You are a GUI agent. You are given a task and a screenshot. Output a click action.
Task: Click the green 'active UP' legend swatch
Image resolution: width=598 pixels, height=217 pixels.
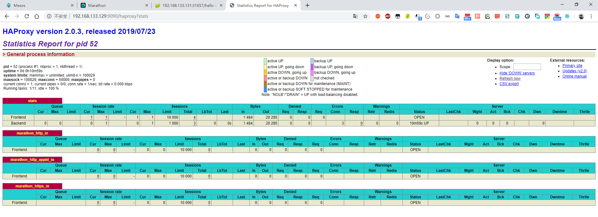(x=265, y=61)
